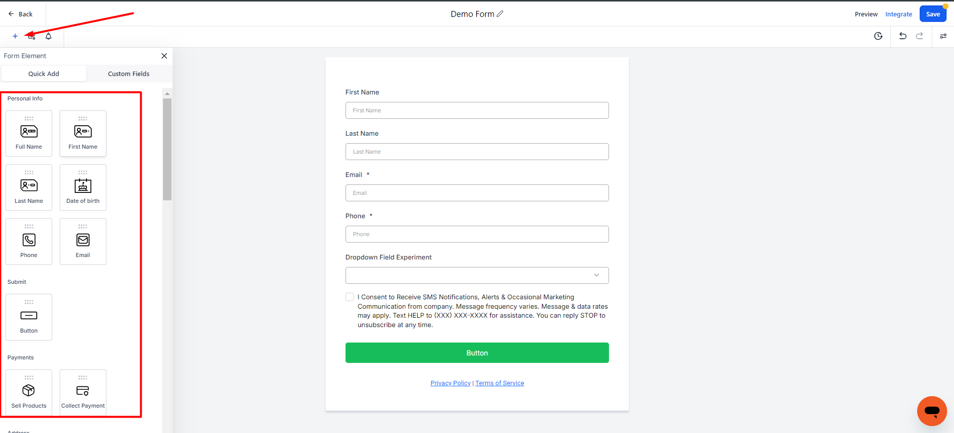Choose the Collect Payment element

coord(83,393)
